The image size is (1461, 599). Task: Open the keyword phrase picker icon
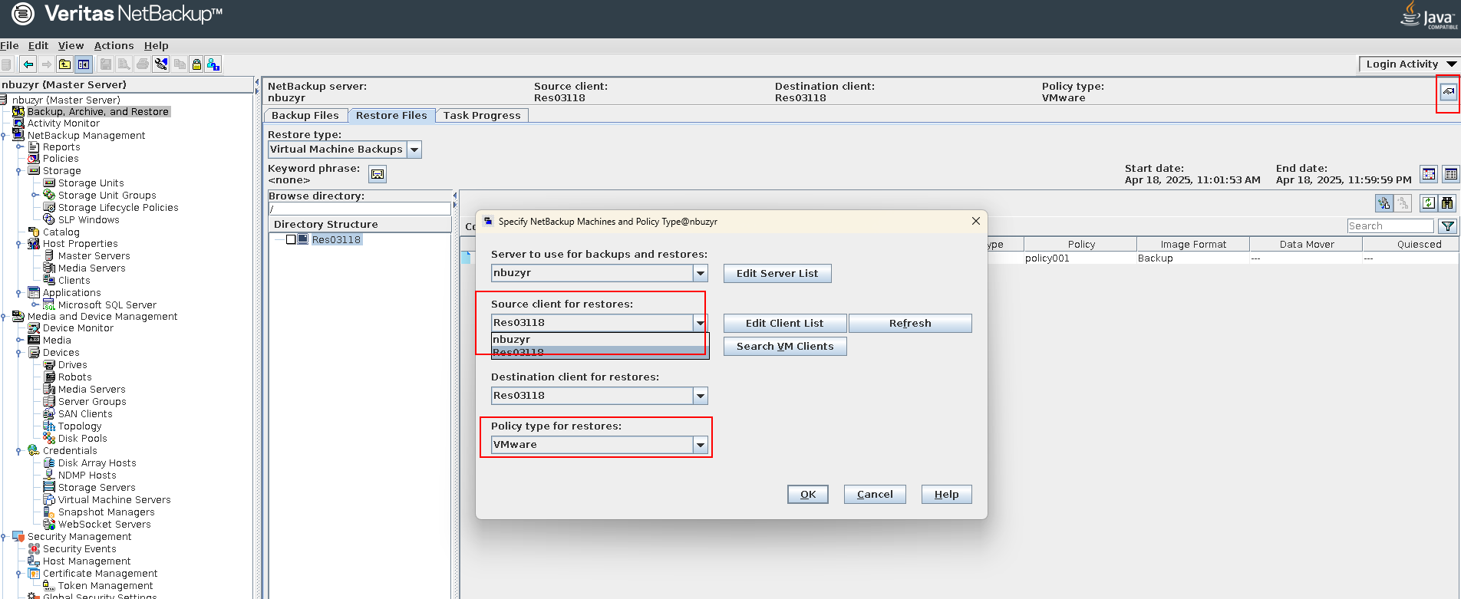[378, 174]
